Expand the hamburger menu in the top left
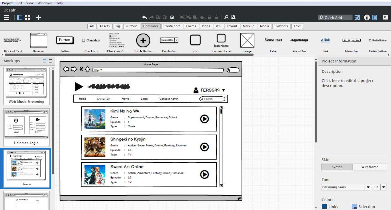 point(6,17)
